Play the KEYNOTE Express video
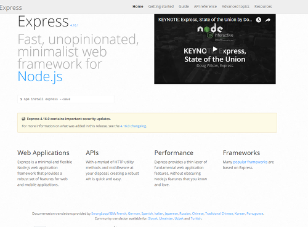The width and height of the screenshot is (308, 227). [x=215, y=49]
